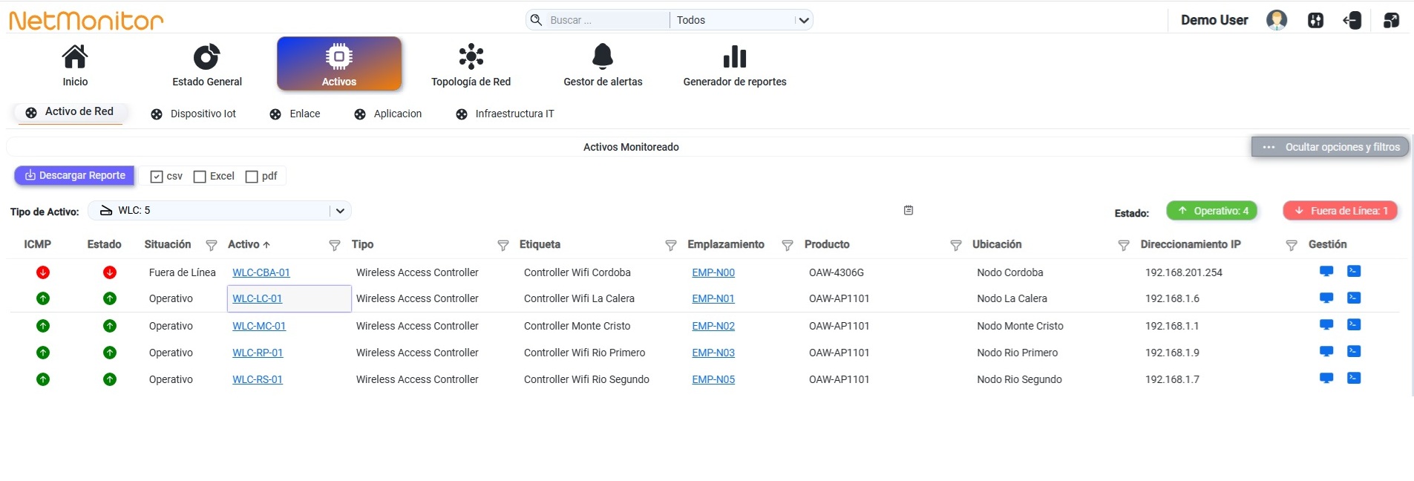The height and width of the screenshot is (481, 1414).
Task: Click the Demo User avatar
Action: point(1277,20)
